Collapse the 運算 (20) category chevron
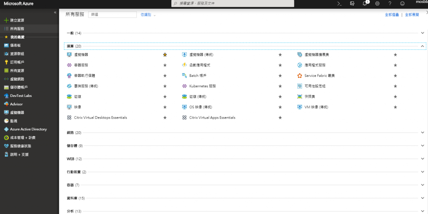 point(423,46)
